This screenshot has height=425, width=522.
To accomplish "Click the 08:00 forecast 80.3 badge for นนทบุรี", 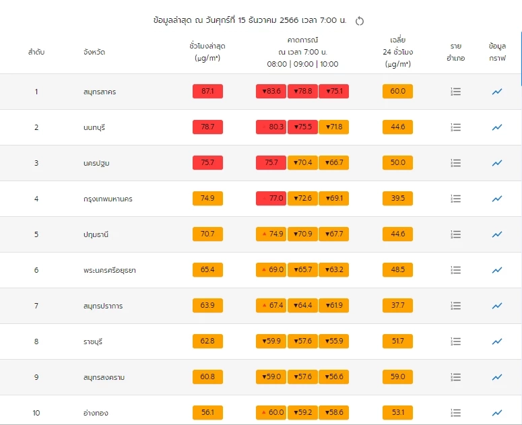I will tap(271, 127).
